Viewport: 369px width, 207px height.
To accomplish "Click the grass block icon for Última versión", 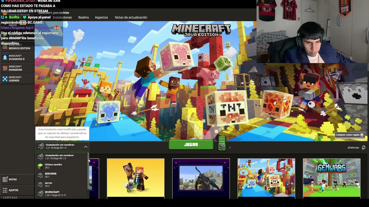I will pos(40,166).
